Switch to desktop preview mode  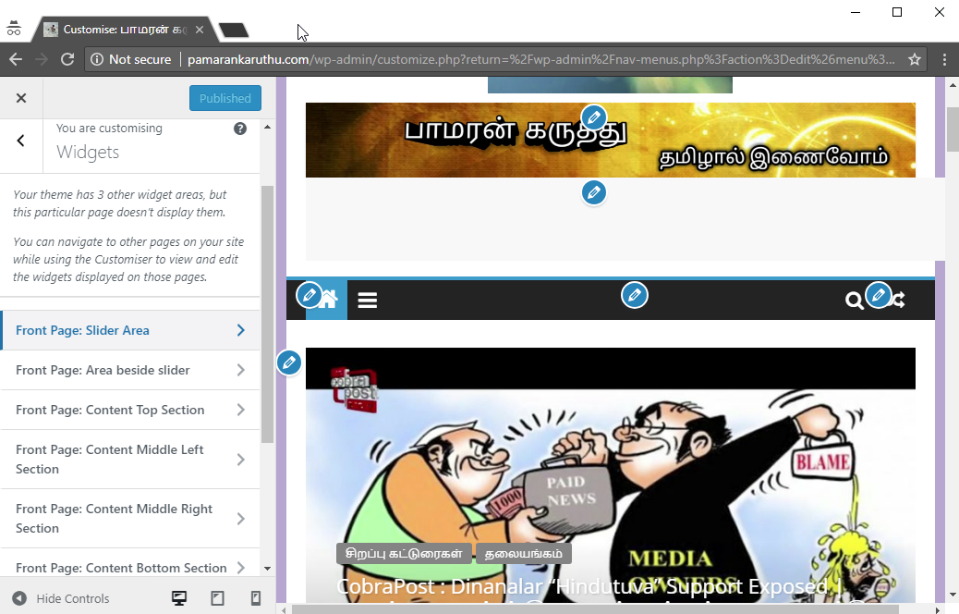pos(180,598)
